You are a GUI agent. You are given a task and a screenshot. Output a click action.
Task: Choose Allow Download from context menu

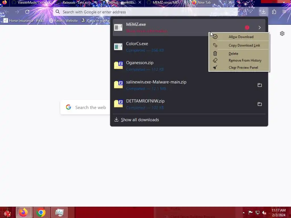[x=239, y=37]
